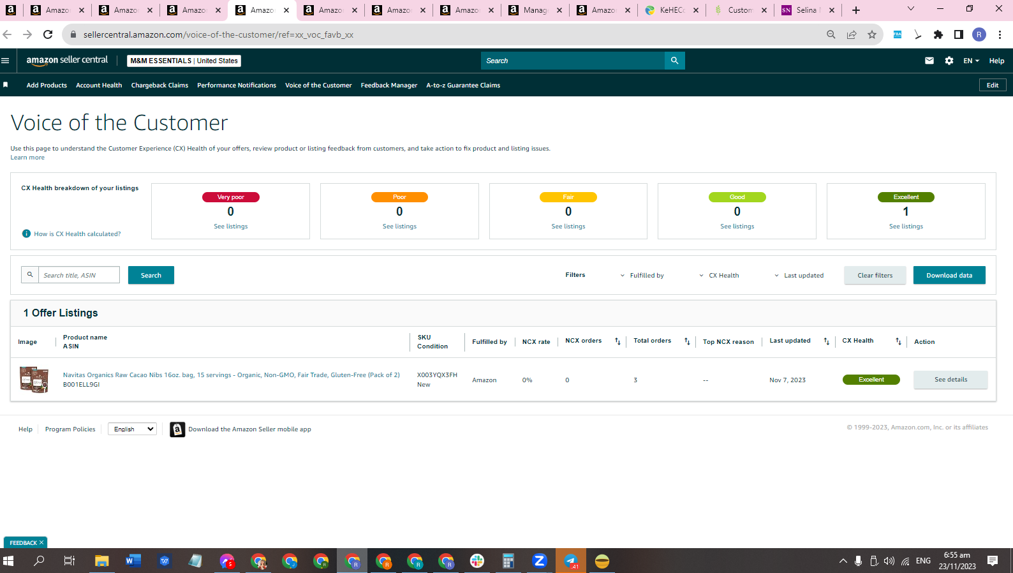The width and height of the screenshot is (1013, 573).
Task: Click the Learn more link
Action: tap(27, 158)
